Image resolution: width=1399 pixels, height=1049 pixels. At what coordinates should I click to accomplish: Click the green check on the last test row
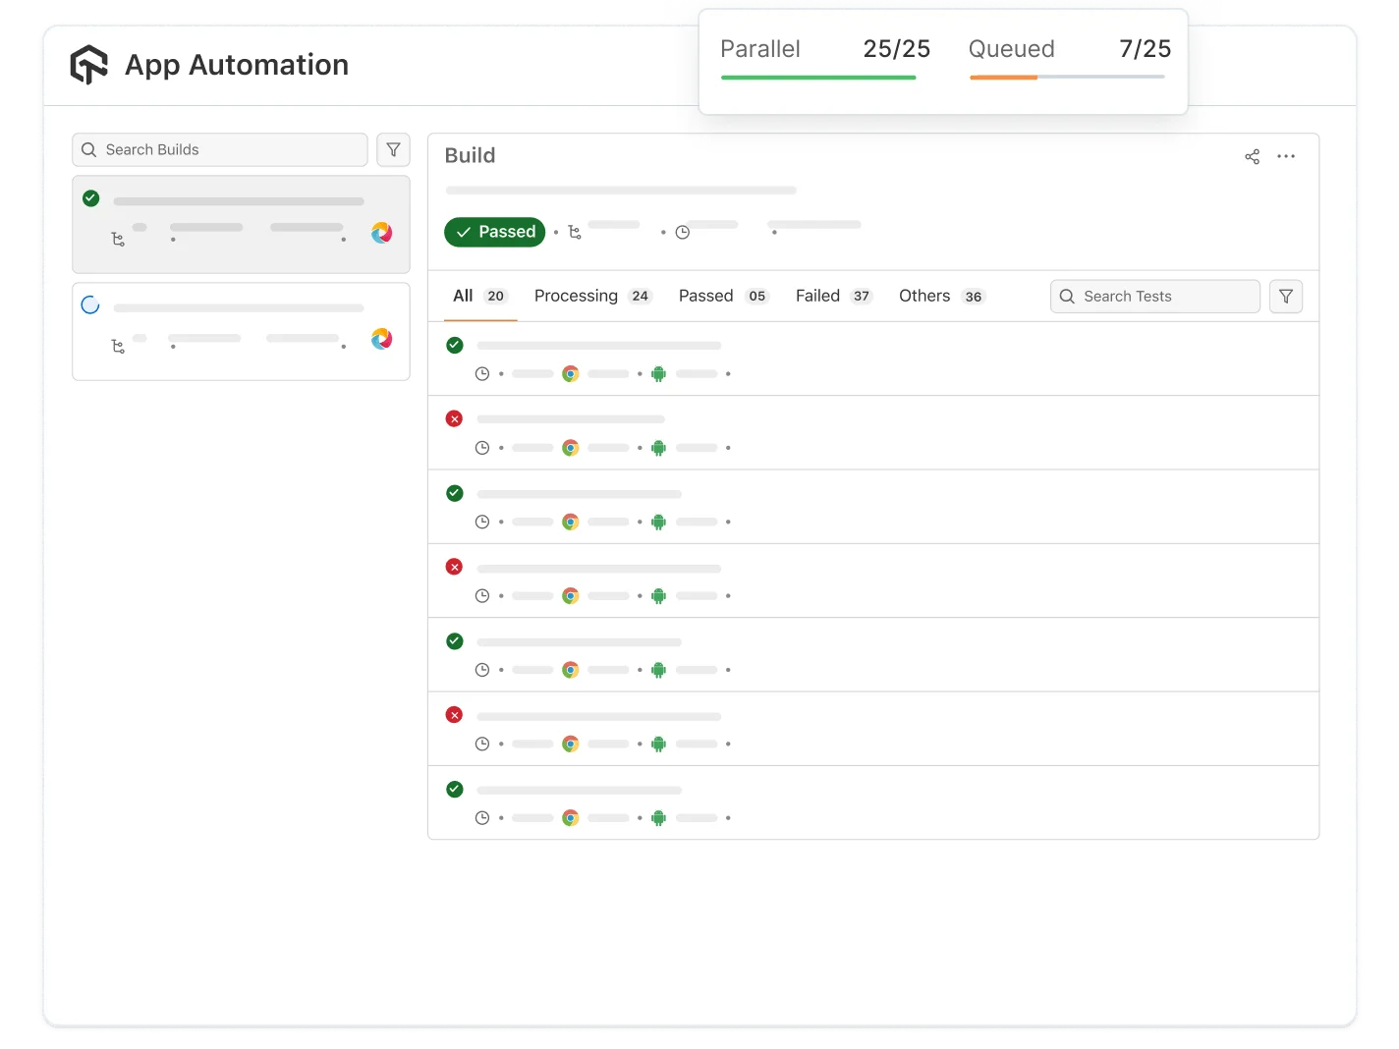pos(454,789)
